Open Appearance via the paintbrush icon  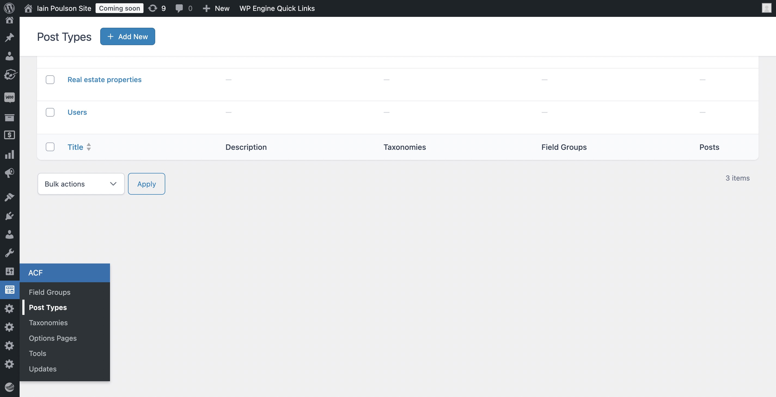[10, 197]
